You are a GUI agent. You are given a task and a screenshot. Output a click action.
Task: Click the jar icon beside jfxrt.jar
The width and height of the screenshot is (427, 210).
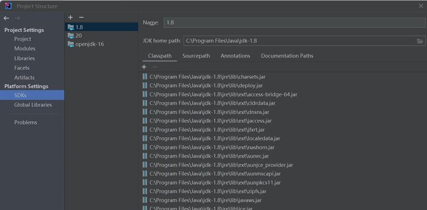[x=145, y=130]
